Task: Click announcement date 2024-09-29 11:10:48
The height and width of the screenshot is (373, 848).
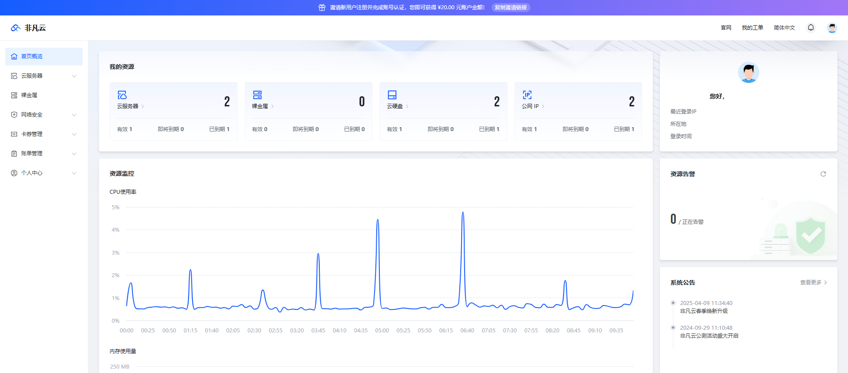Action: click(706, 328)
